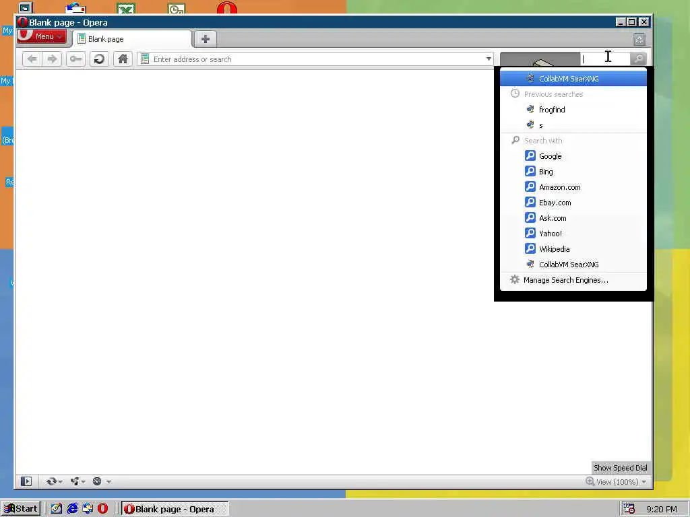
Task: Search with Wikipedia
Action: tap(573, 249)
